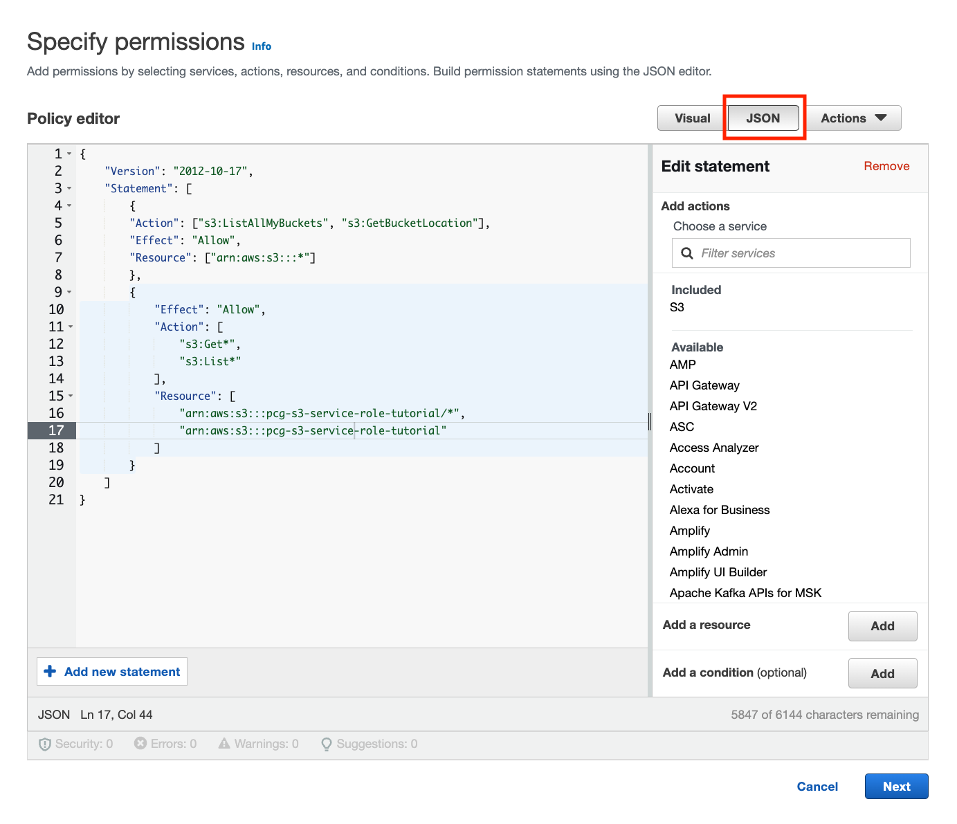
Task: Click "s3:ListAllMyBuckets" action text on line 5
Action: tap(263, 223)
